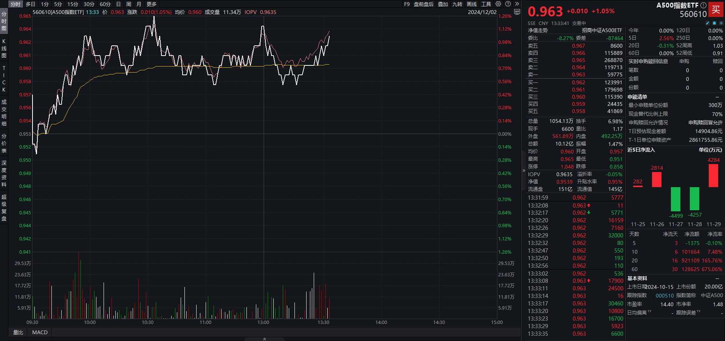Expand bottom panel with double-chevron up
Viewport: 725px width, 341px height.
coord(264,339)
